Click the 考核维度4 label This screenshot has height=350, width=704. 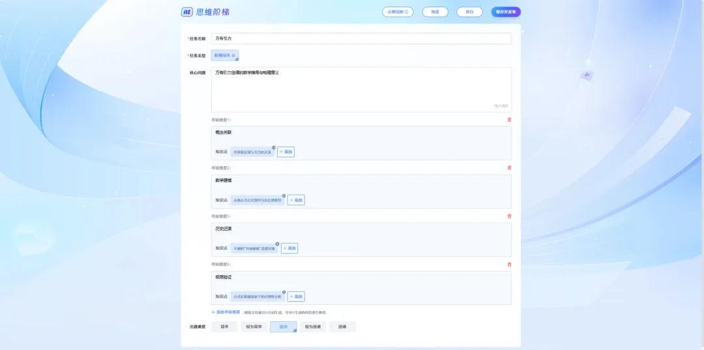[x=220, y=265]
